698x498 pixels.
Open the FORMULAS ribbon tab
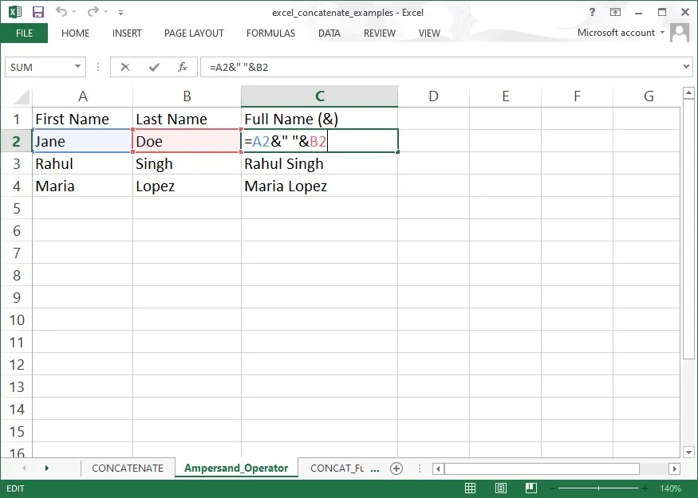point(270,33)
